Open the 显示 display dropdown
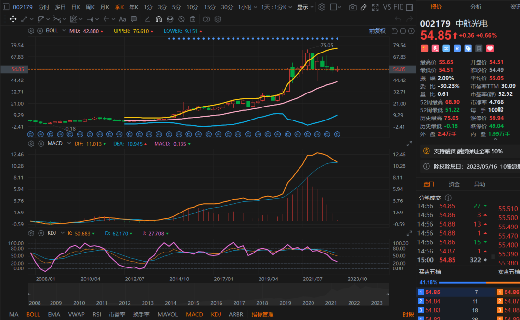This screenshot has height=320, width=520. point(305,7)
